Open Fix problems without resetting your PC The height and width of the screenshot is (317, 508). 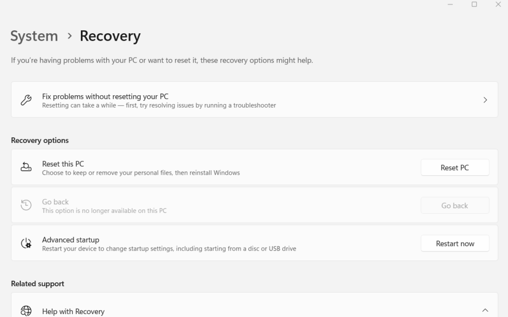[198, 100]
